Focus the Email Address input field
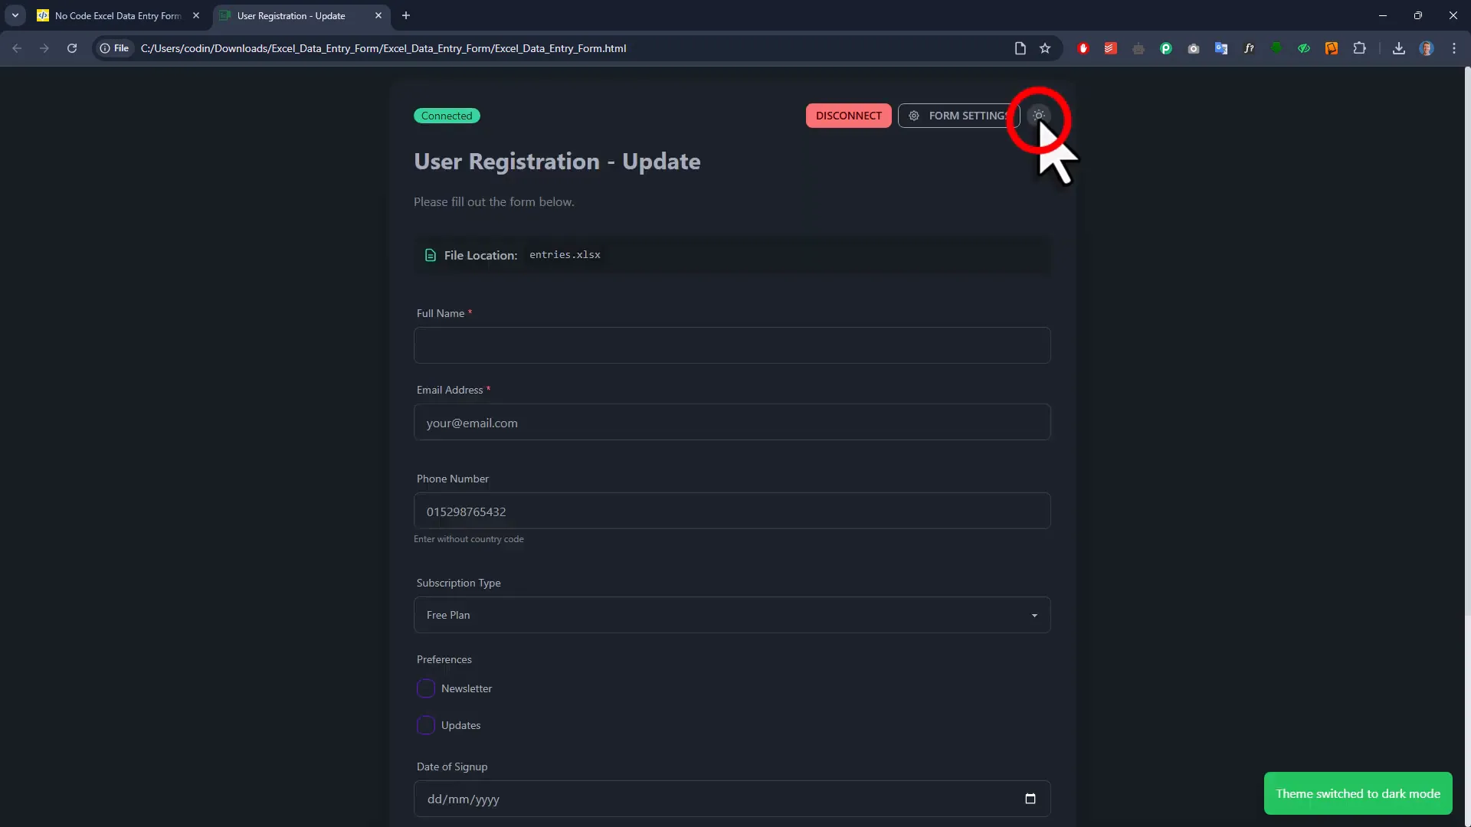The image size is (1471, 827). [732, 422]
